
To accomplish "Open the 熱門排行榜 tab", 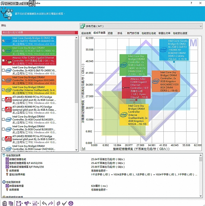I will pos(133,33).
